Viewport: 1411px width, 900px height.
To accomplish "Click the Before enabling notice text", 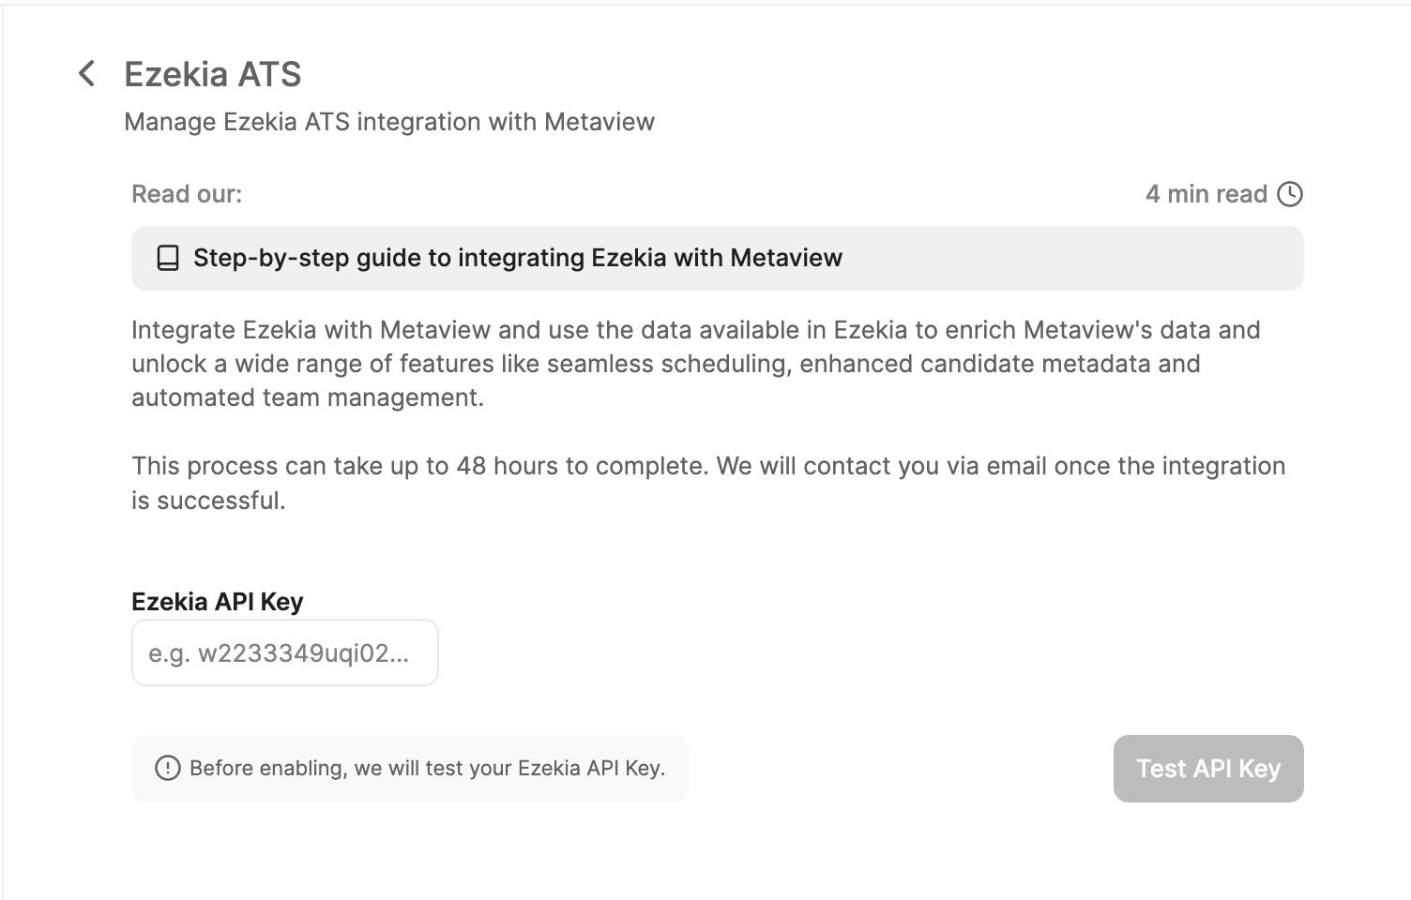I will [x=427, y=769].
